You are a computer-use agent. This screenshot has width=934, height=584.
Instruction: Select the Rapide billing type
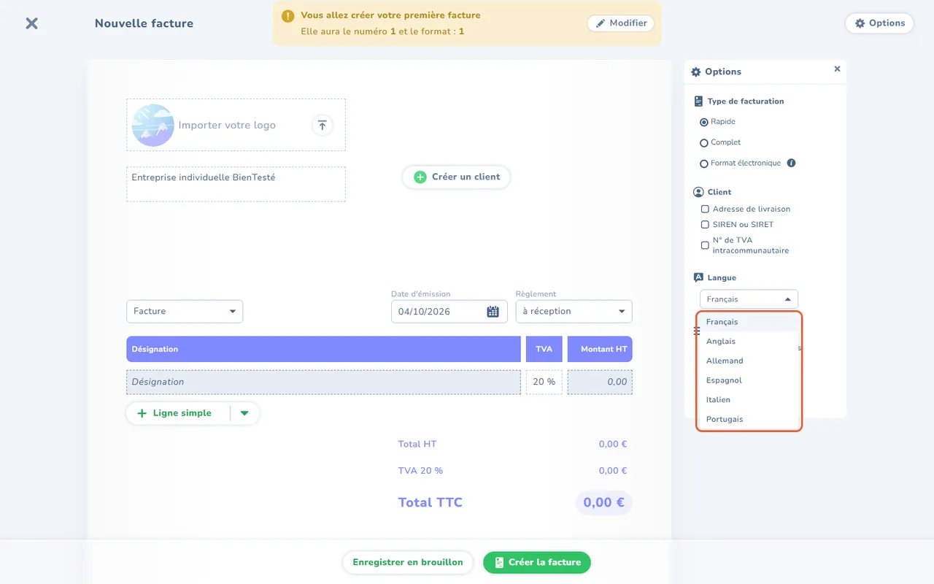point(703,122)
